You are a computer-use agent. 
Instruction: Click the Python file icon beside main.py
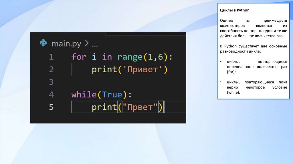pos(43,43)
